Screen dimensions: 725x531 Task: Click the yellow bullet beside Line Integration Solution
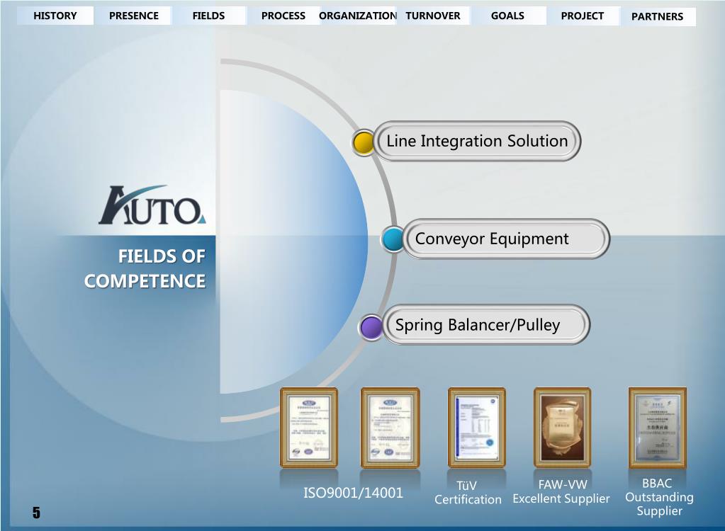364,143
